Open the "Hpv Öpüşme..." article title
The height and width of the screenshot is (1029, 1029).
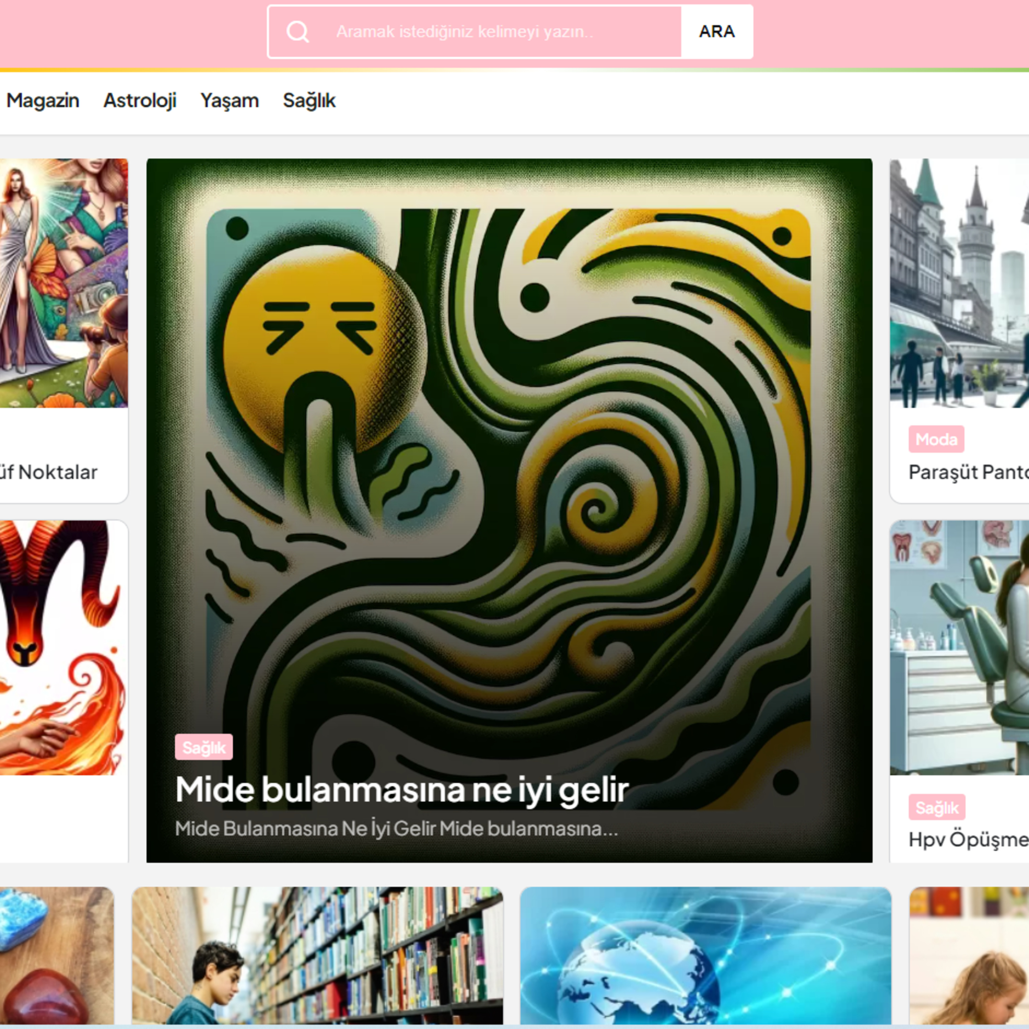pos(968,840)
